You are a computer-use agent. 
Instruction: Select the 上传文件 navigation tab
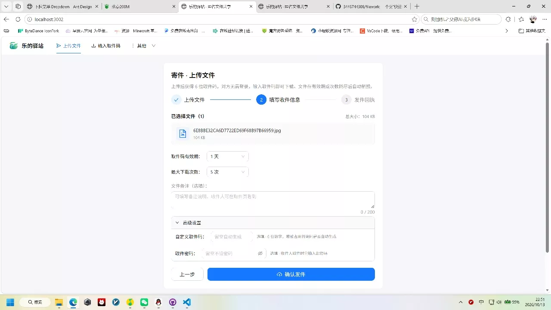(x=69, y=46)
